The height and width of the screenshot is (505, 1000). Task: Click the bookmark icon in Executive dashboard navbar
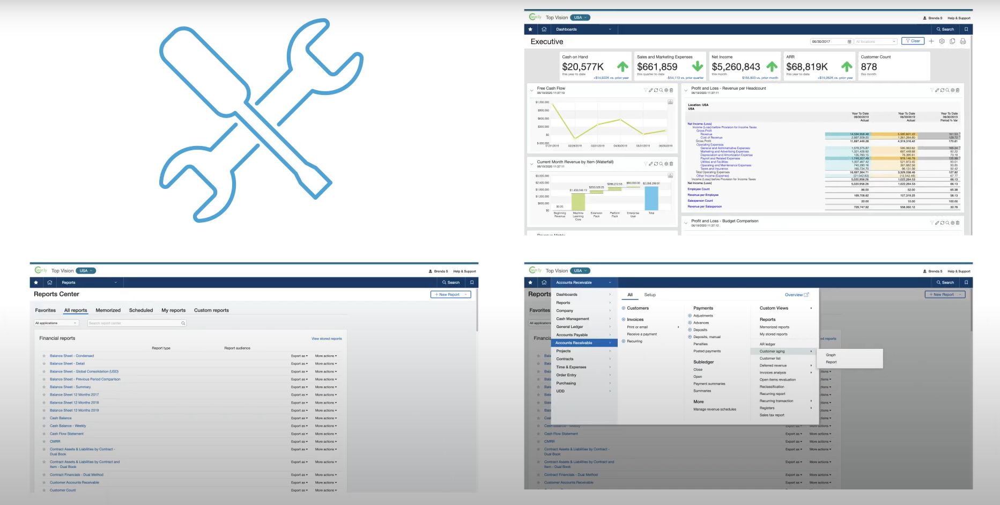point(966,30)
